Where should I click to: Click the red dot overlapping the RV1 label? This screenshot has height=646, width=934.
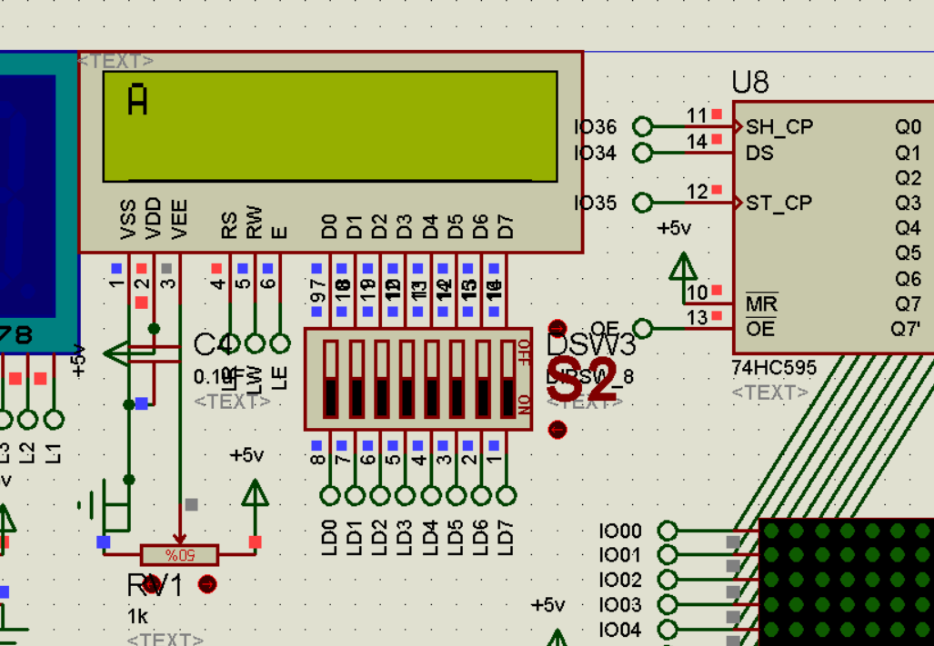coord(153,585)
